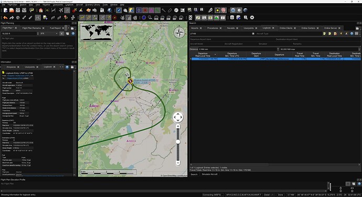Toggle the yellow star userpoints display
The height and width of the screenshot is (197, 362).
coord(217,10)
